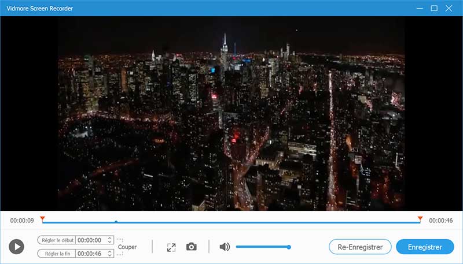Screen dimensions: 463x264
Task: Click the playhead position on timeline
Action: [x=116, y=221]
